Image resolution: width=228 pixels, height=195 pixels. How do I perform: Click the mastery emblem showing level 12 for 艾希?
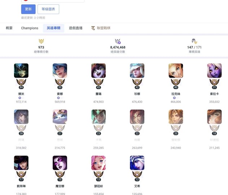point(137,176)
